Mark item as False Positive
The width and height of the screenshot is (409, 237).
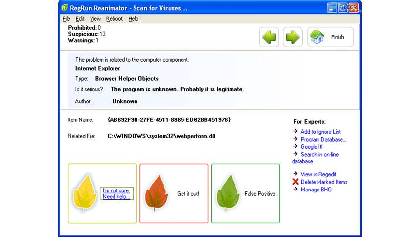(260, 194)
